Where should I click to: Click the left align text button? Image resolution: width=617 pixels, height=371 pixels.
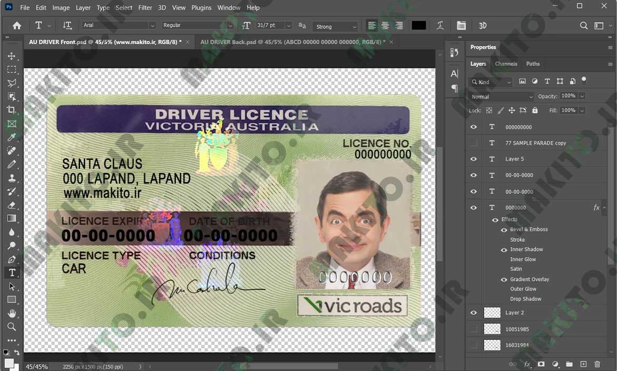click(x=371, y=26)
